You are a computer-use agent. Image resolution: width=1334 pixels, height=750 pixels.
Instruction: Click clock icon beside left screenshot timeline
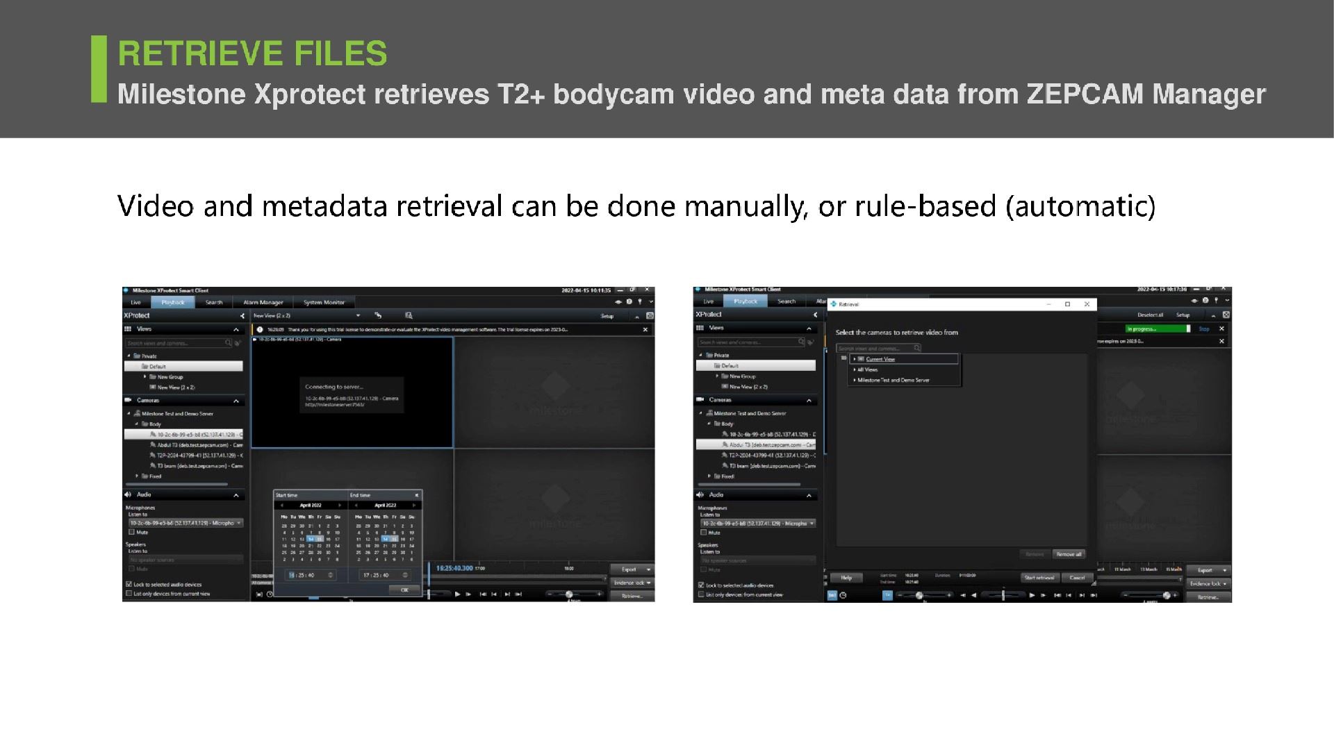(x=270, y=594)
